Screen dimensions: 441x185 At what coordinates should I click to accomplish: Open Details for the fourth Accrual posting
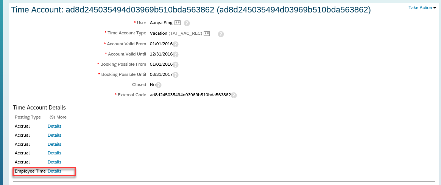[x=55, y=153]
